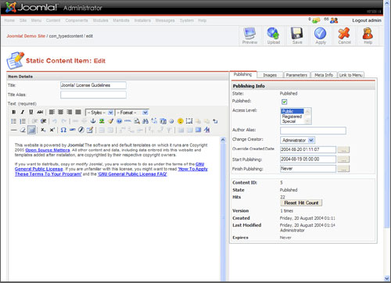Click into the Author Alias field

(x=313, y=131)
